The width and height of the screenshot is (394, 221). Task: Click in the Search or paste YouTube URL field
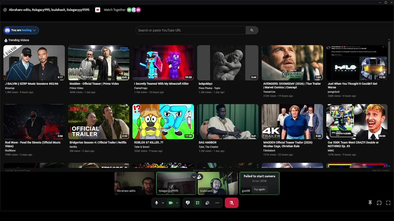tap(191, 30)
